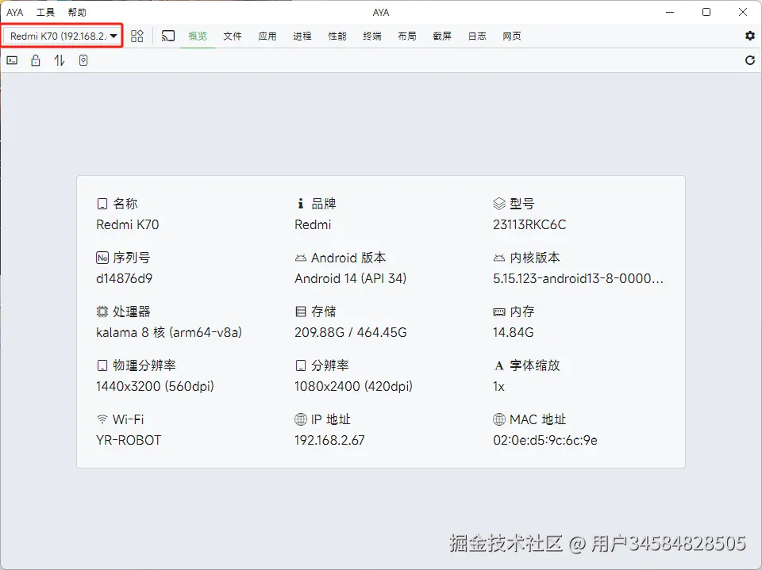The image size is (762, 570).
Task: Click the 品牌 info icon
Action: [x=301, y=204]
